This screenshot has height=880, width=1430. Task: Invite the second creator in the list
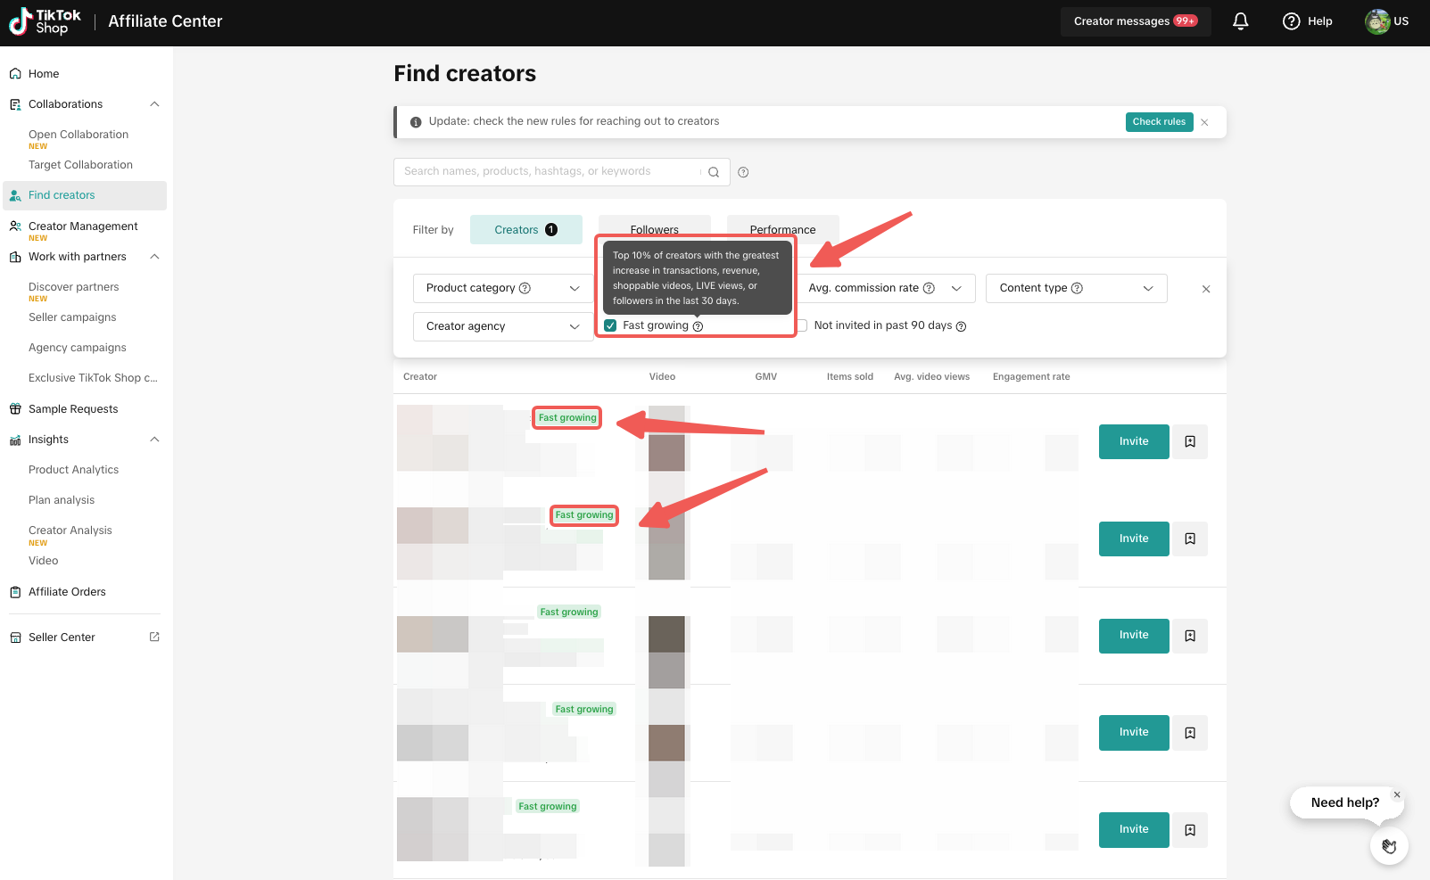pos(1133,539)
